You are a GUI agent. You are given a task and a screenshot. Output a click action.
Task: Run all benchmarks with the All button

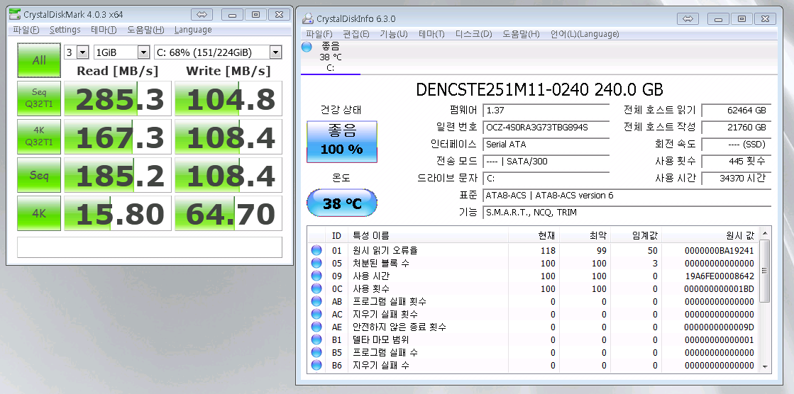(x=39, y=60)
